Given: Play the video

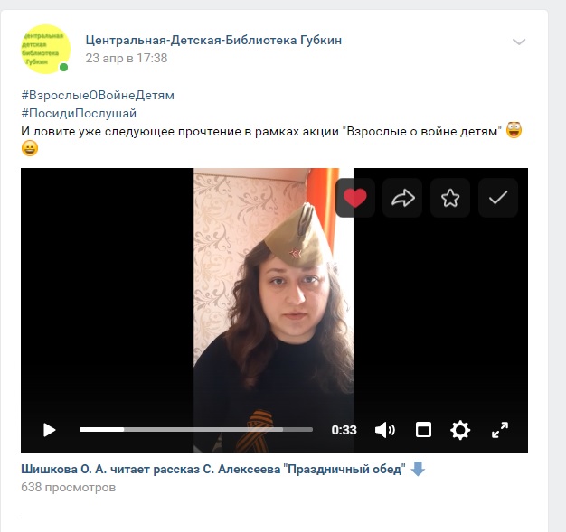Looking at the screenshot, I should [x=49, y=430].
